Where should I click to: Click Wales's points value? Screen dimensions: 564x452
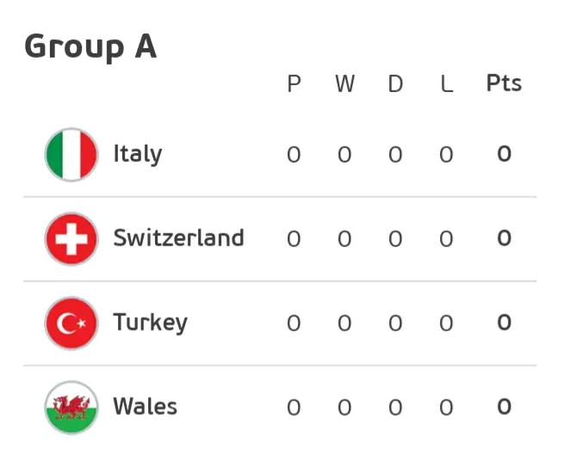pos(504,406)
